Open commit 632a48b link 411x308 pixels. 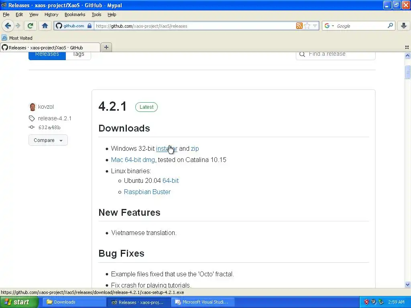point(49,128)
